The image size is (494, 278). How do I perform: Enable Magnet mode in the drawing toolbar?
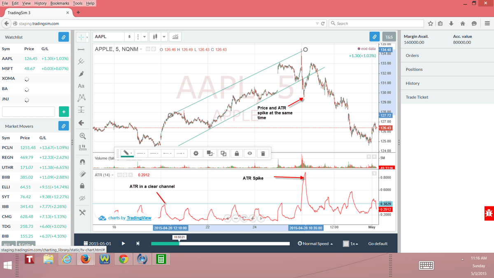point(82,161)
